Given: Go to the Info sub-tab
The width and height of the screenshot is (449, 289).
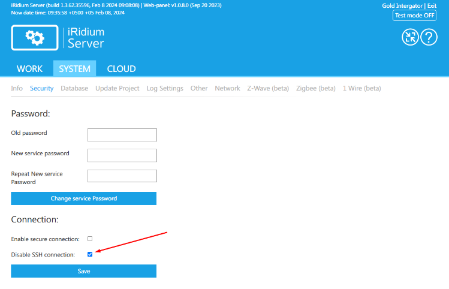Looking at the screenshot, I should tap(17, 88).
